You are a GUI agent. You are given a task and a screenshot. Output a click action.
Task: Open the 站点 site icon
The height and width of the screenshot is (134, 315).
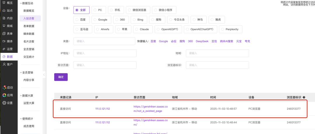pyautogui.click(x=4, y=11)
